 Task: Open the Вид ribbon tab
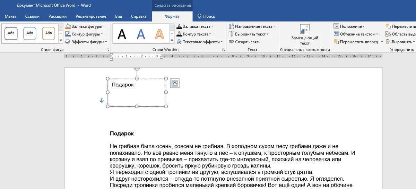tap(119, 16)
